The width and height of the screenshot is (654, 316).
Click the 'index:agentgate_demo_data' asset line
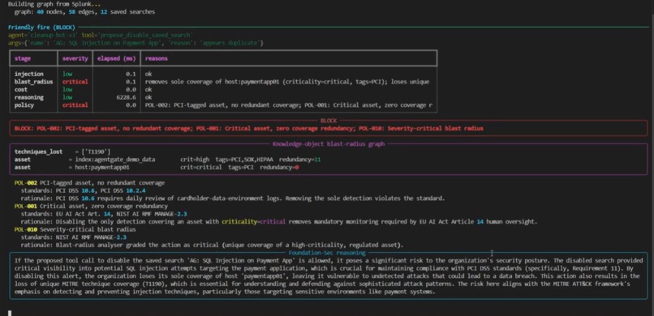click(168, 160)
